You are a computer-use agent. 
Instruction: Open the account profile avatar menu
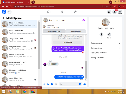pos(120,12)
